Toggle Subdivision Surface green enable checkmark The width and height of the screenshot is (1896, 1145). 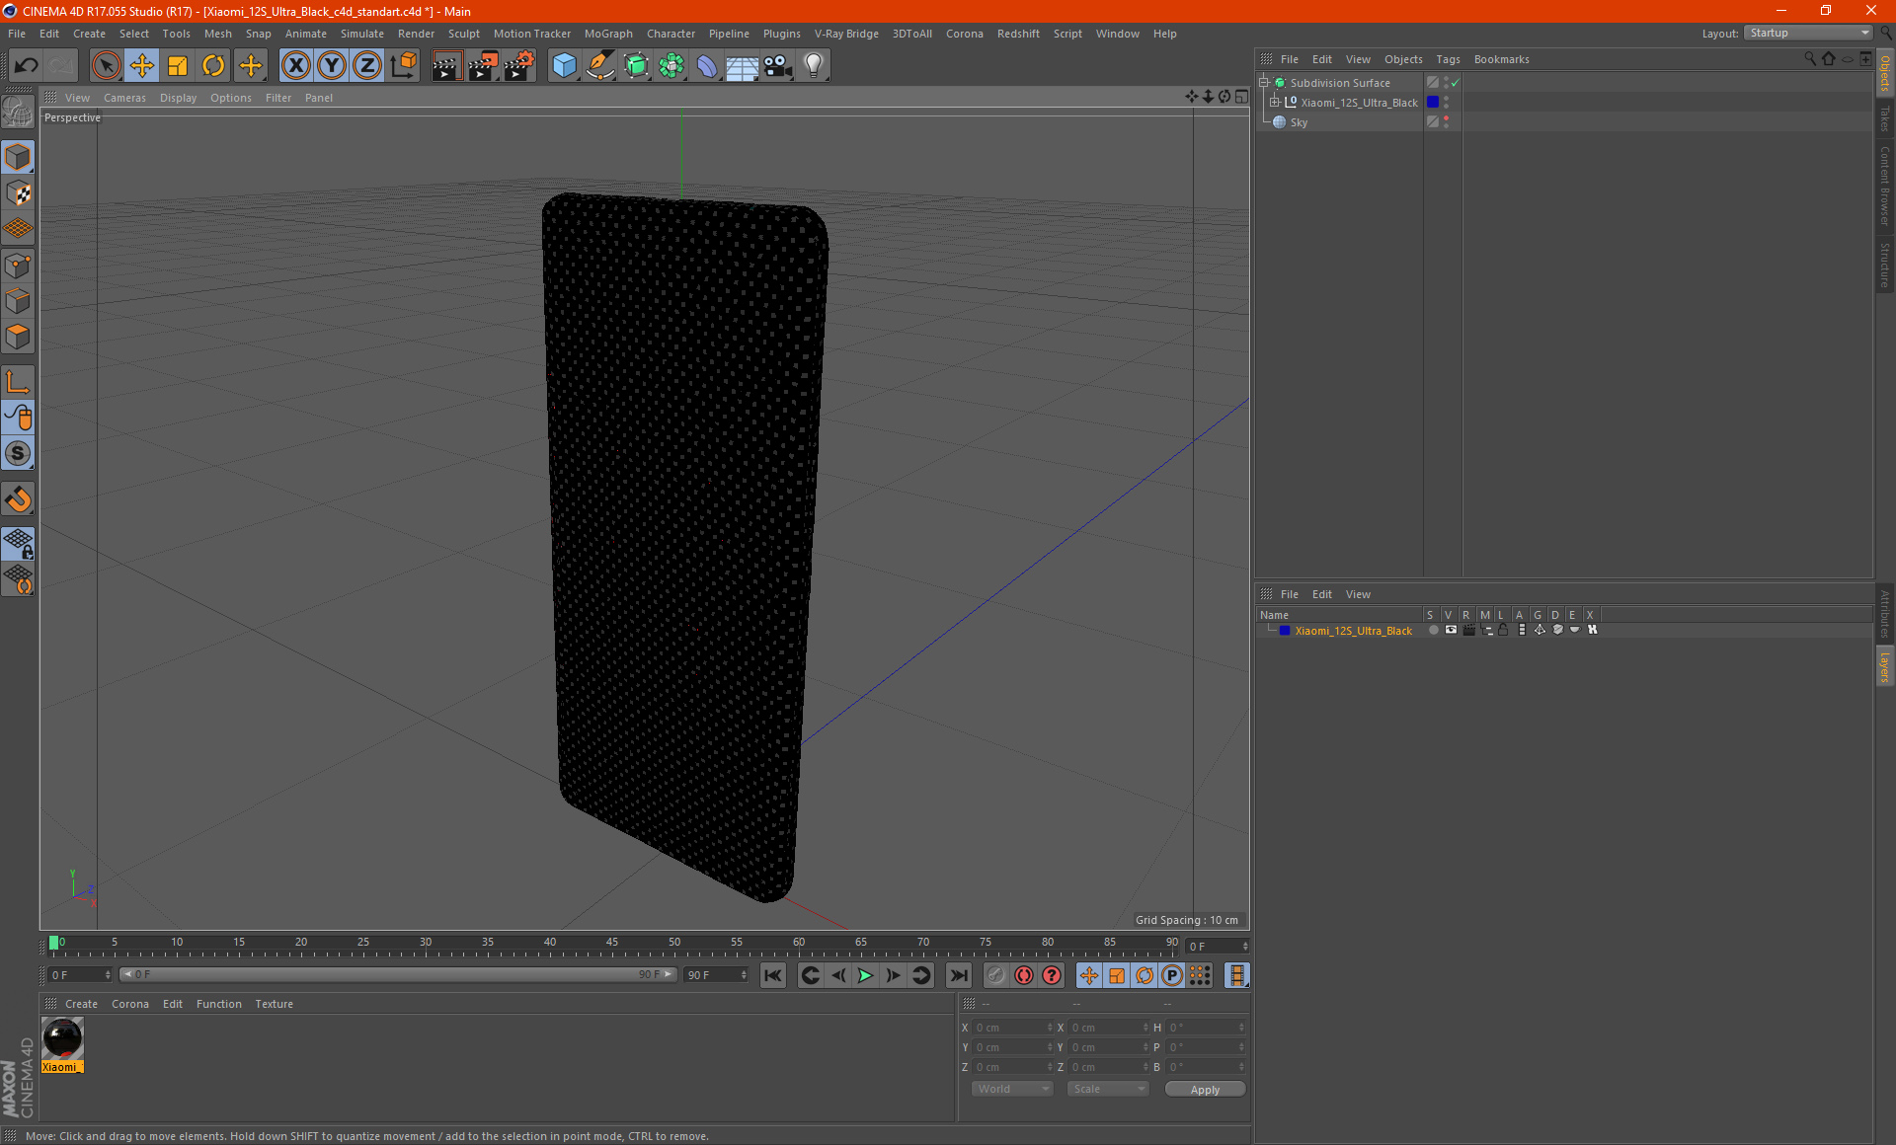[1456, 83]
